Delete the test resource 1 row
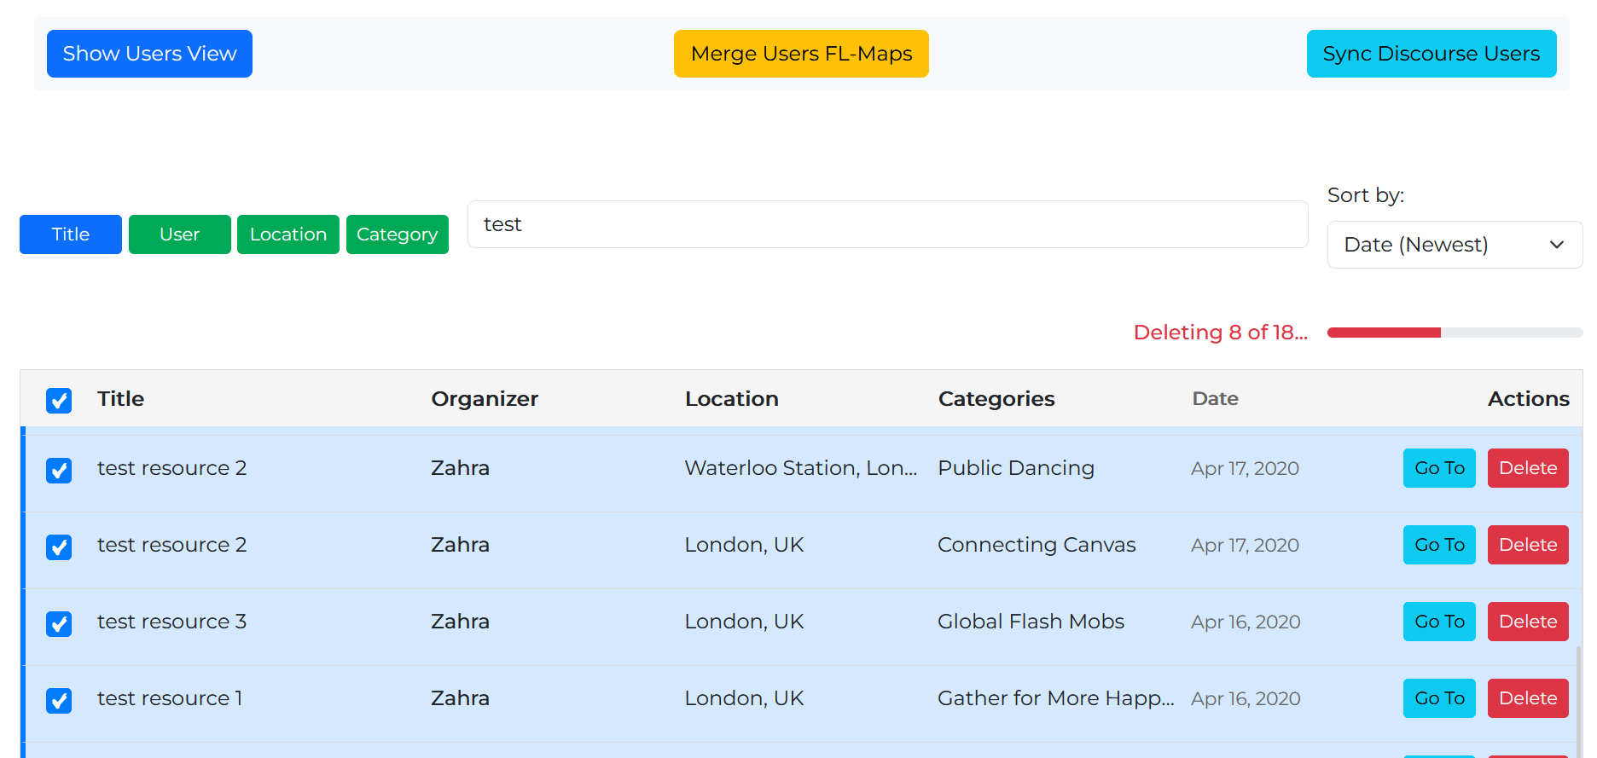1597x758 pixels. pos(1527,698)
